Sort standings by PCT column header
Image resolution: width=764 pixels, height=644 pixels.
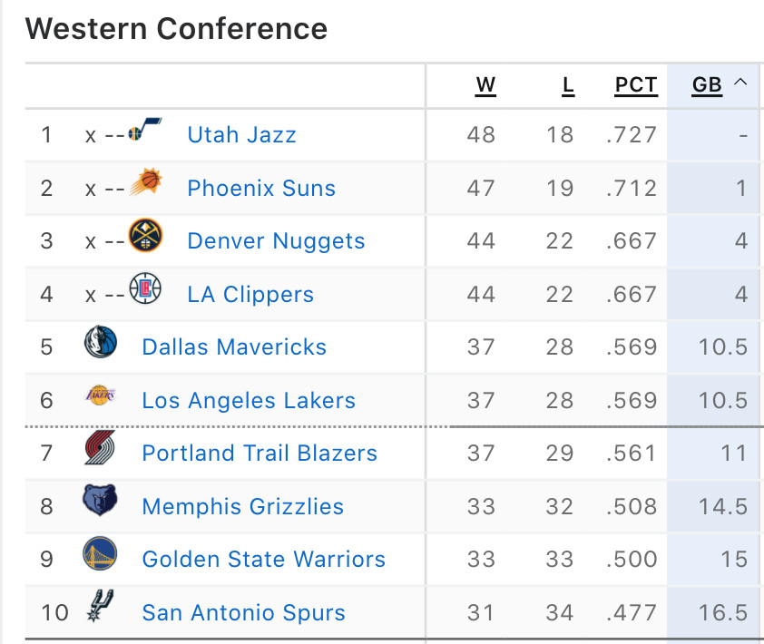click(636, 85)
